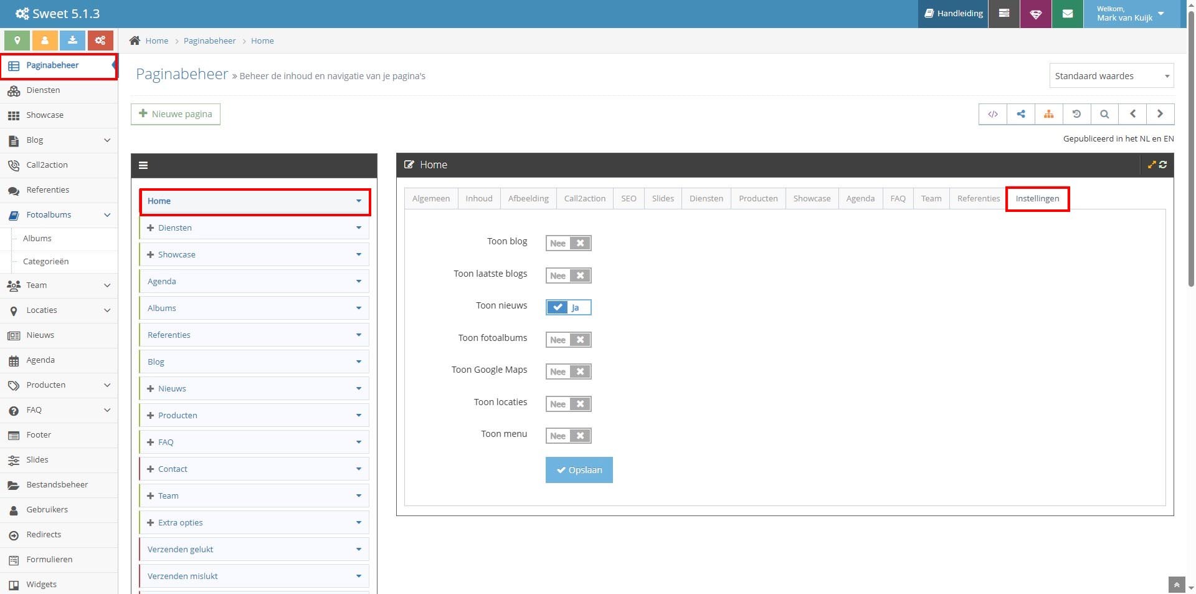Click the Opslaan button
The image size is (1196, 594).
click(579, 470)
